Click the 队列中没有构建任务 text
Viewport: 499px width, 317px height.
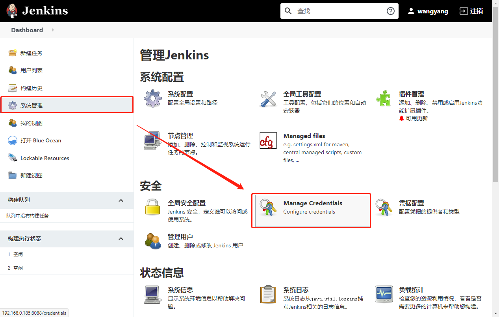click(28, 216)
